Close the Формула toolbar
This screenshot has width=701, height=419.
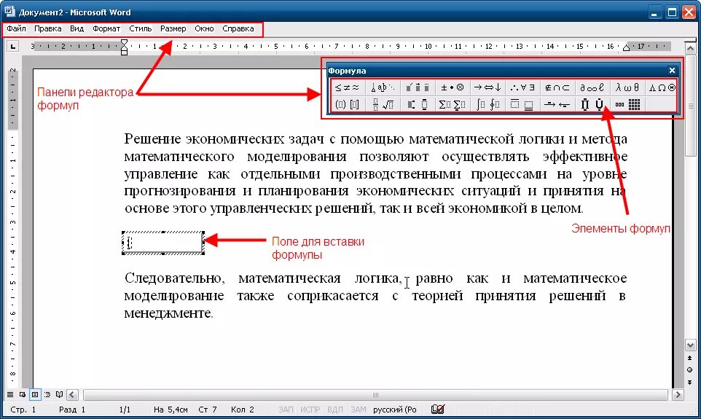point(672,70)
